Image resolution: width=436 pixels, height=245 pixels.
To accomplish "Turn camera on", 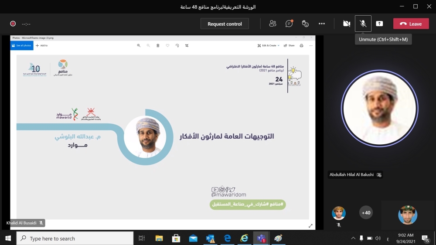I will click(x=347, y=24).
